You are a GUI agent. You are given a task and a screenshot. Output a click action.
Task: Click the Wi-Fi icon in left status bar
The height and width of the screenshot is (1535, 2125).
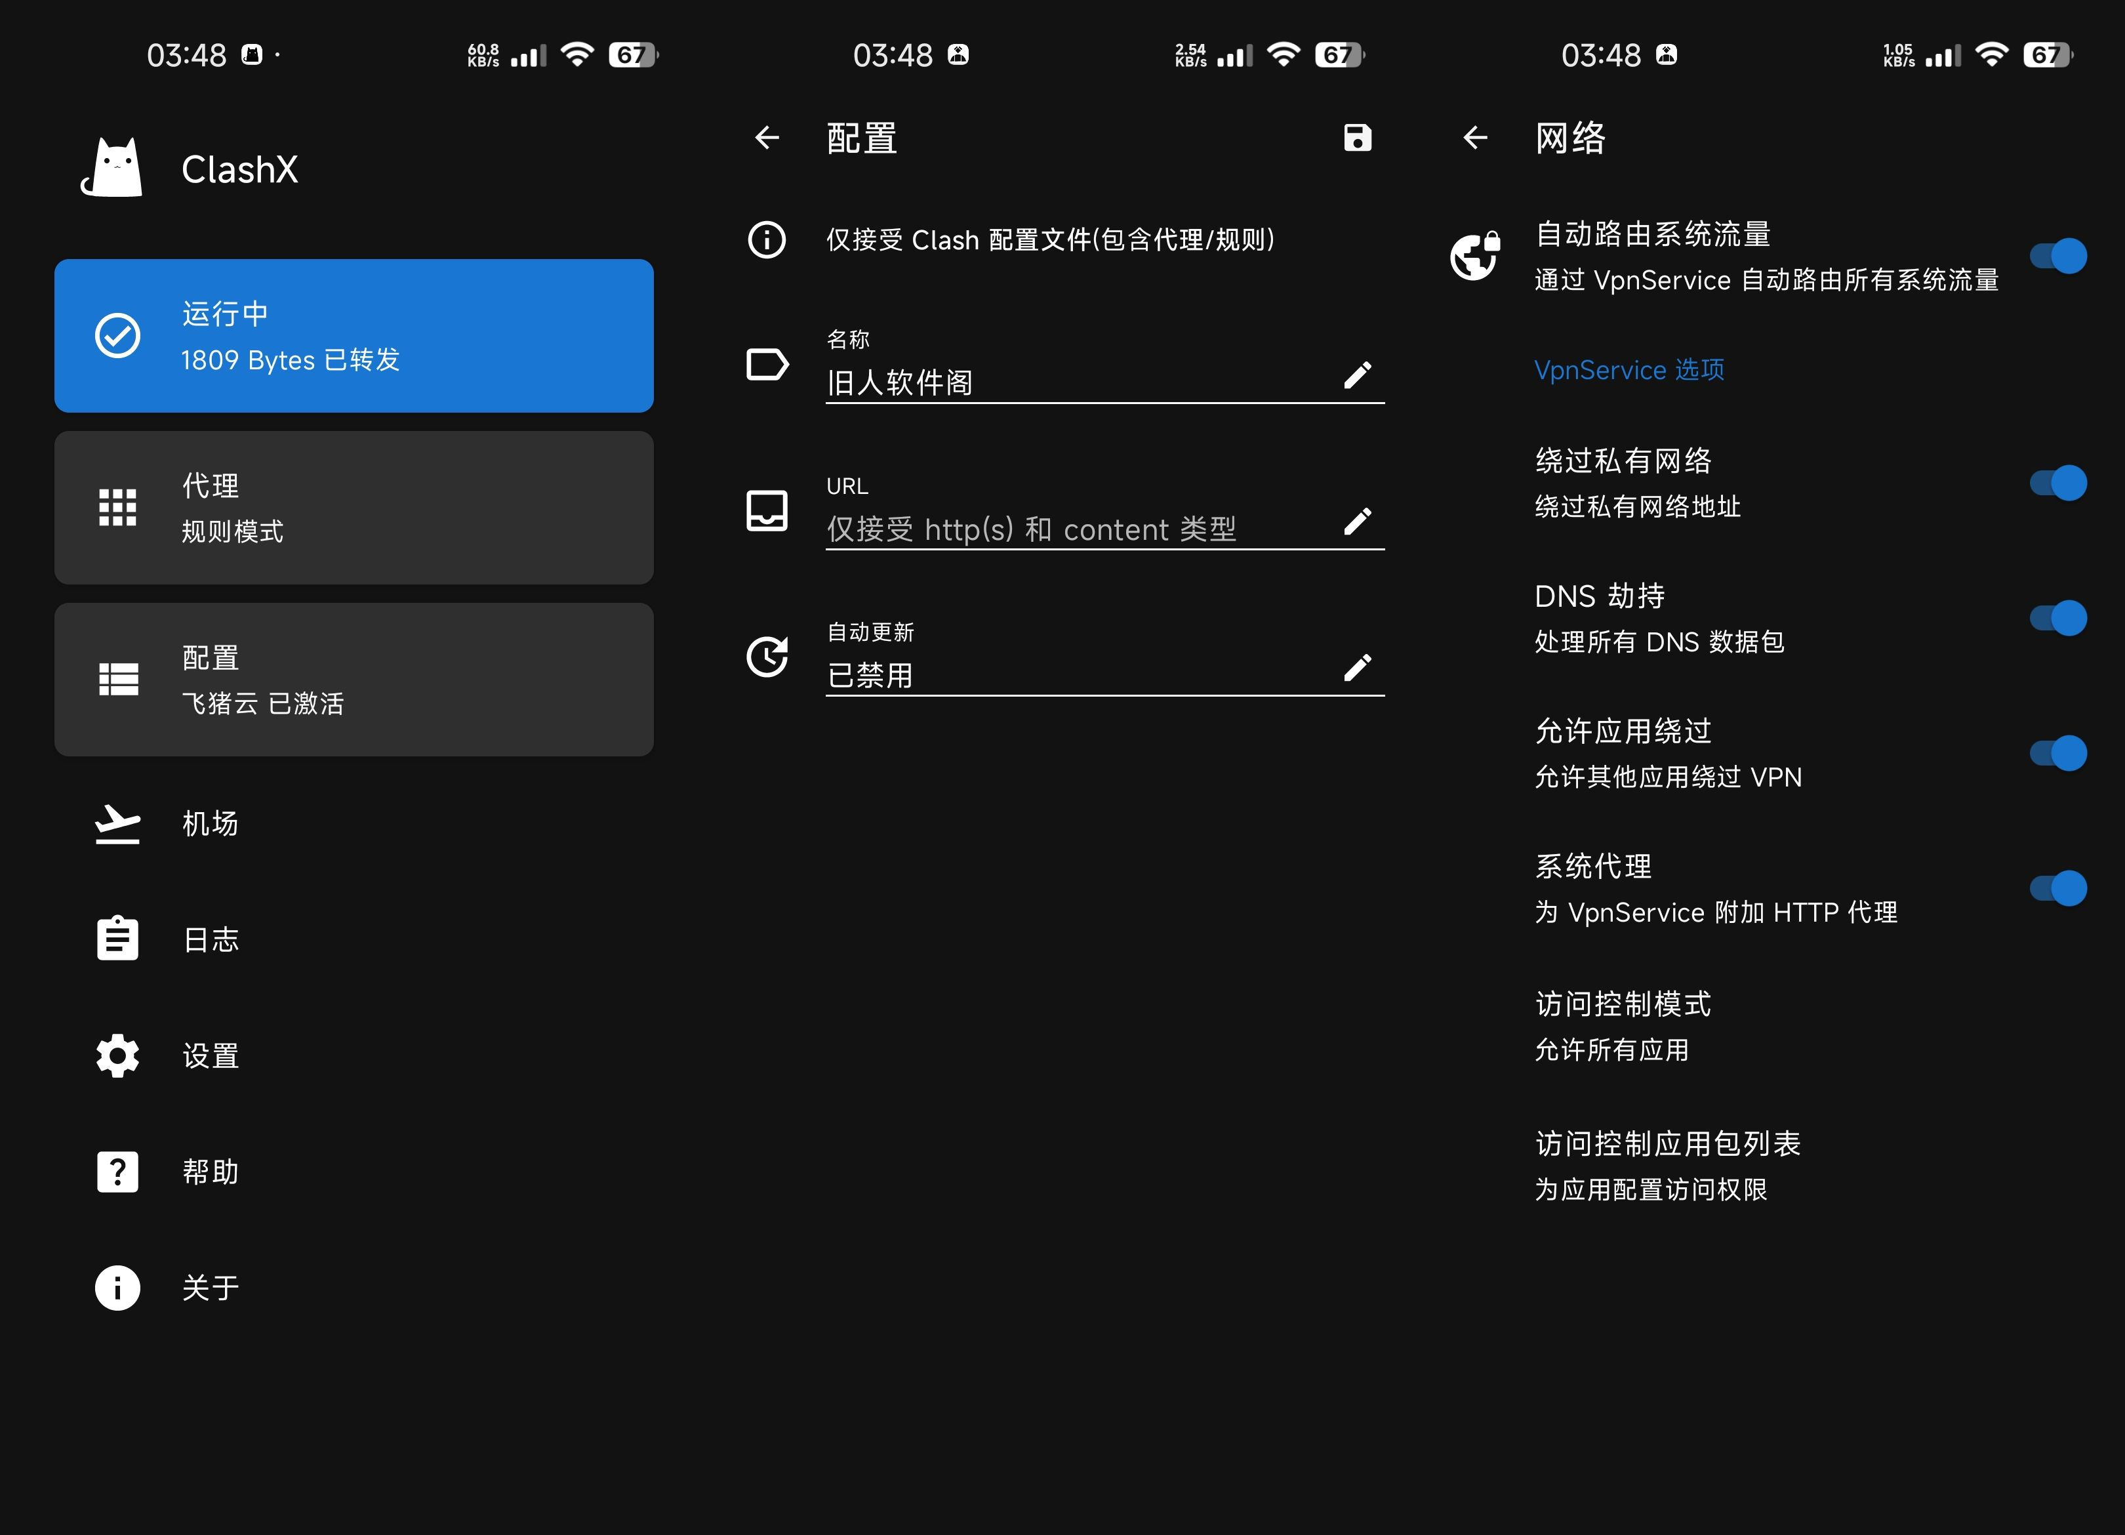click(x=577, y=54)
